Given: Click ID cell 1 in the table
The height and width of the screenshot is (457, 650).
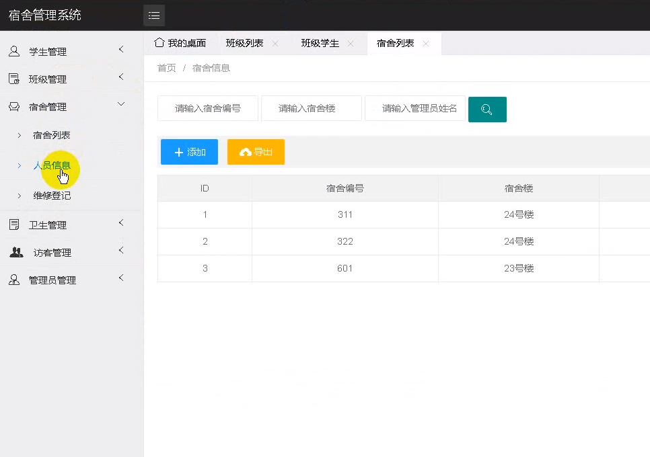Looking at the screenshot, I should [205, 214].
